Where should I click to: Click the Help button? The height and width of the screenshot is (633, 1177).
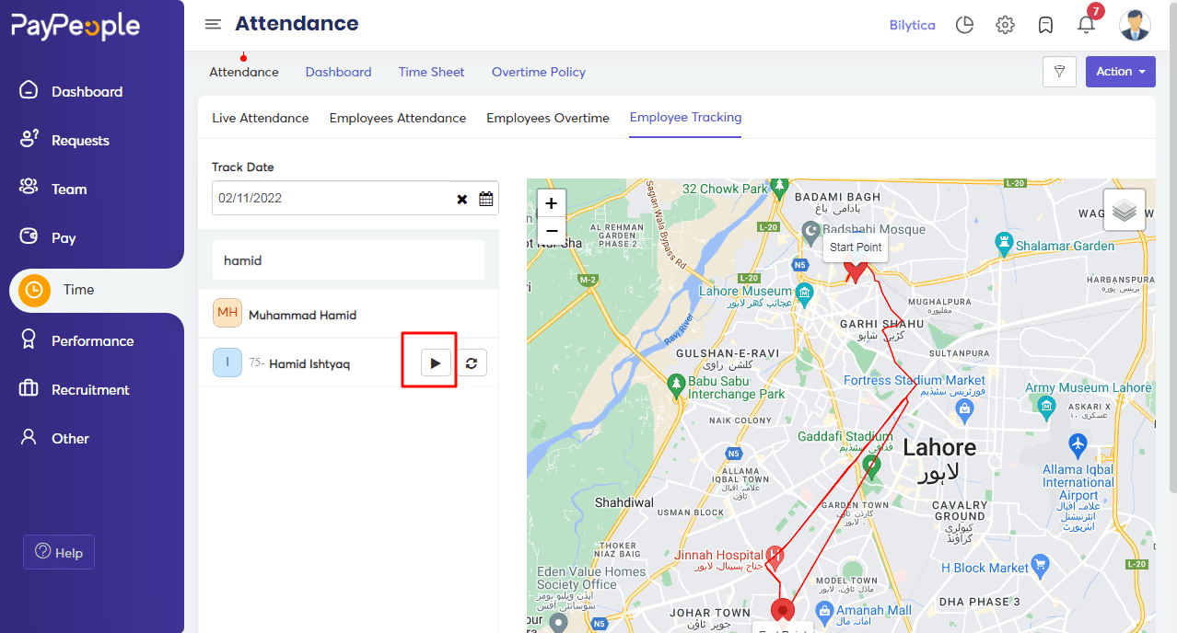59,552
